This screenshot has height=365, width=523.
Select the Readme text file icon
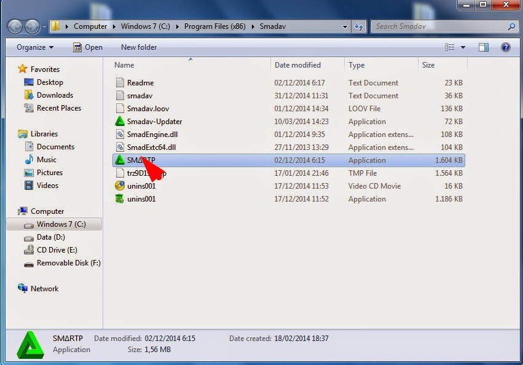[120, 82]
